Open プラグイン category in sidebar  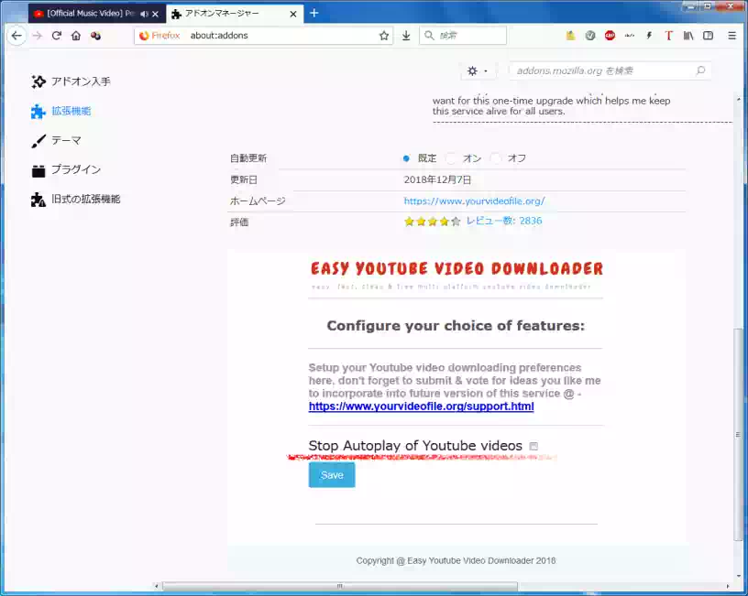pyautogui.click(x=66, y=169)
